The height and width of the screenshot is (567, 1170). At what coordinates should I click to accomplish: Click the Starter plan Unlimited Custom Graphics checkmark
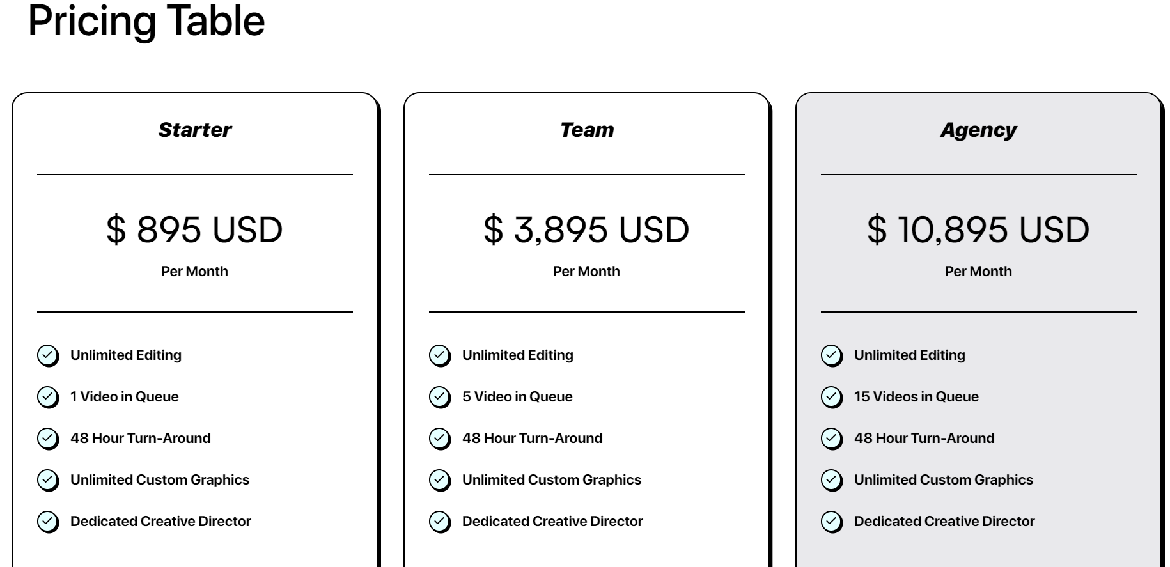48,481
